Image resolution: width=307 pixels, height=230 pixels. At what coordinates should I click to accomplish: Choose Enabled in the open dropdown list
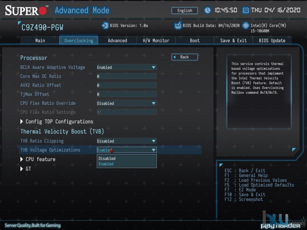(127, 164)
